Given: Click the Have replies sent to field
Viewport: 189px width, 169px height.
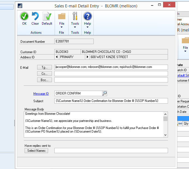Looking at the screenshot, I should click(111, 151).
